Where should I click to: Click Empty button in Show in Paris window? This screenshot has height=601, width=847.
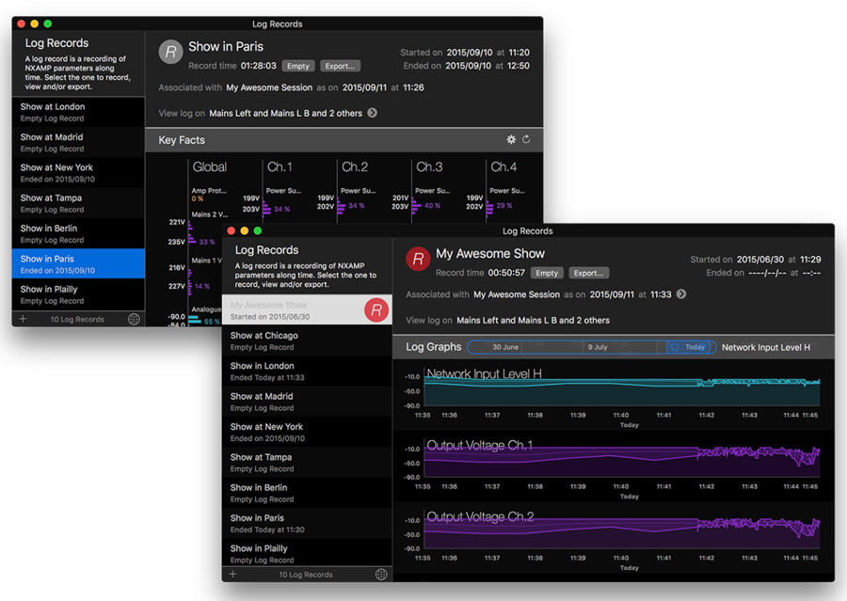298,66
